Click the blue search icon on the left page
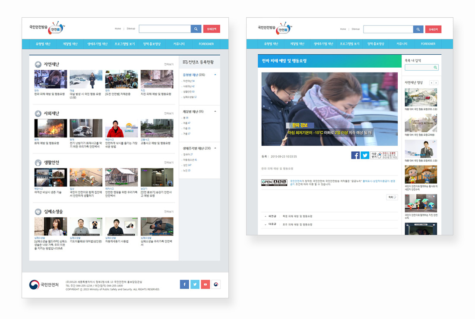Viewport: 475px width, 319px height. [196, 29]
